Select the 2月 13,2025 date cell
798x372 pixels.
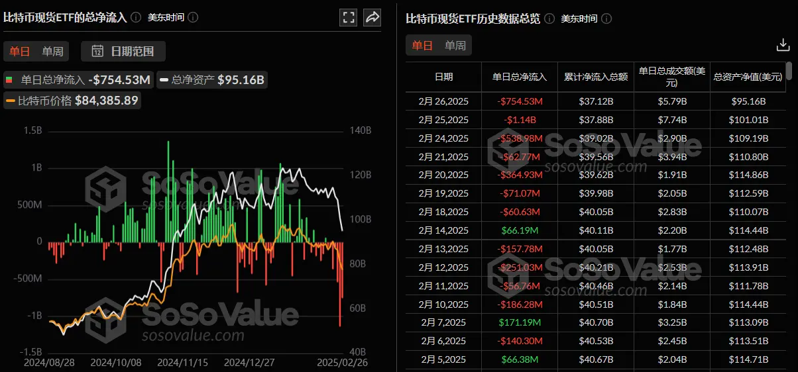click(443, 249)
